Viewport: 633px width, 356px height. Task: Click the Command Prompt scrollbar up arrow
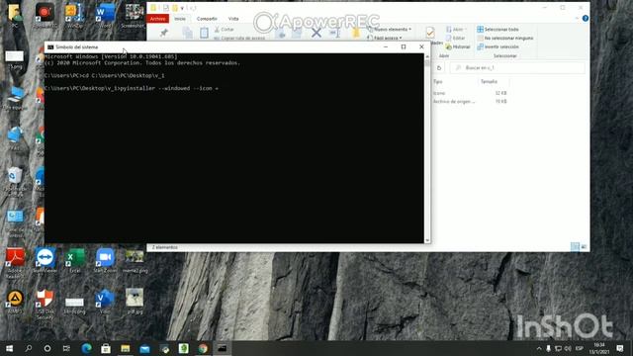(x=427, y=57)
